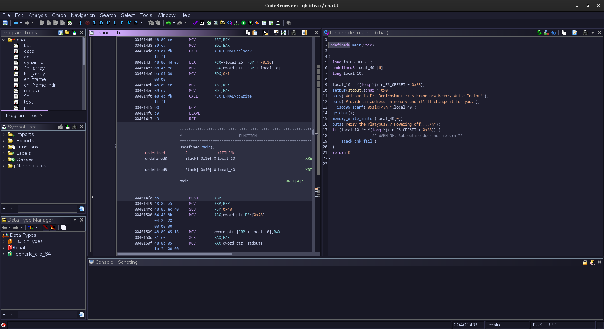This screenshot has width=604, height=329.
Task: Click the Symbol Tree Filter input field
Action: pos(48,209)
